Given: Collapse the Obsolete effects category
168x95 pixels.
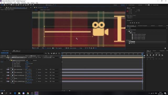Looking at the screenshot, I should point(127,40).
